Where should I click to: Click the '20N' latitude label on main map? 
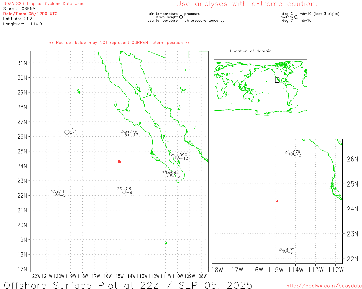(x=22, y=225)
